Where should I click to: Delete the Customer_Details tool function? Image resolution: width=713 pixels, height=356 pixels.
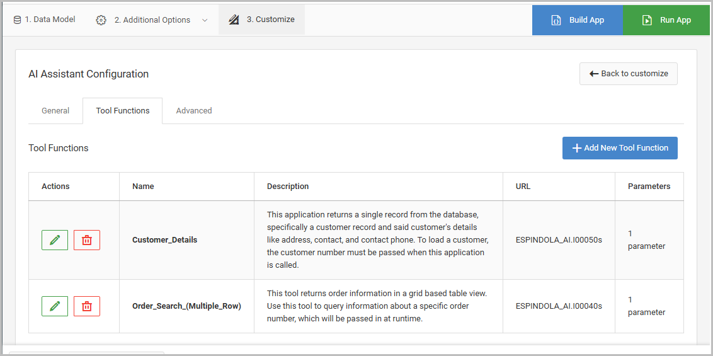[87, 240]
